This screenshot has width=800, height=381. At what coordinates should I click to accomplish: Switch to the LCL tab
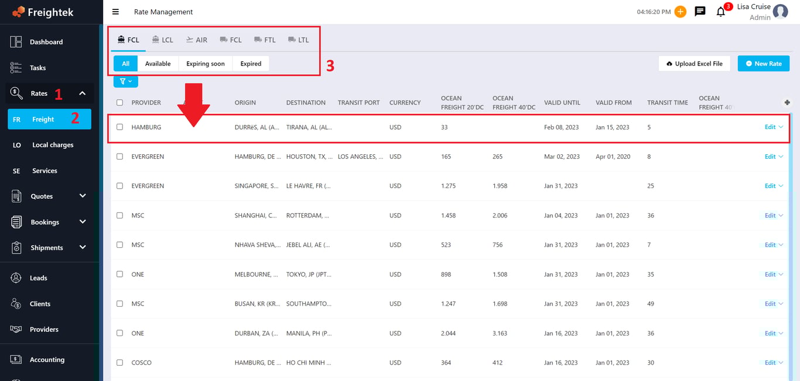162,40
